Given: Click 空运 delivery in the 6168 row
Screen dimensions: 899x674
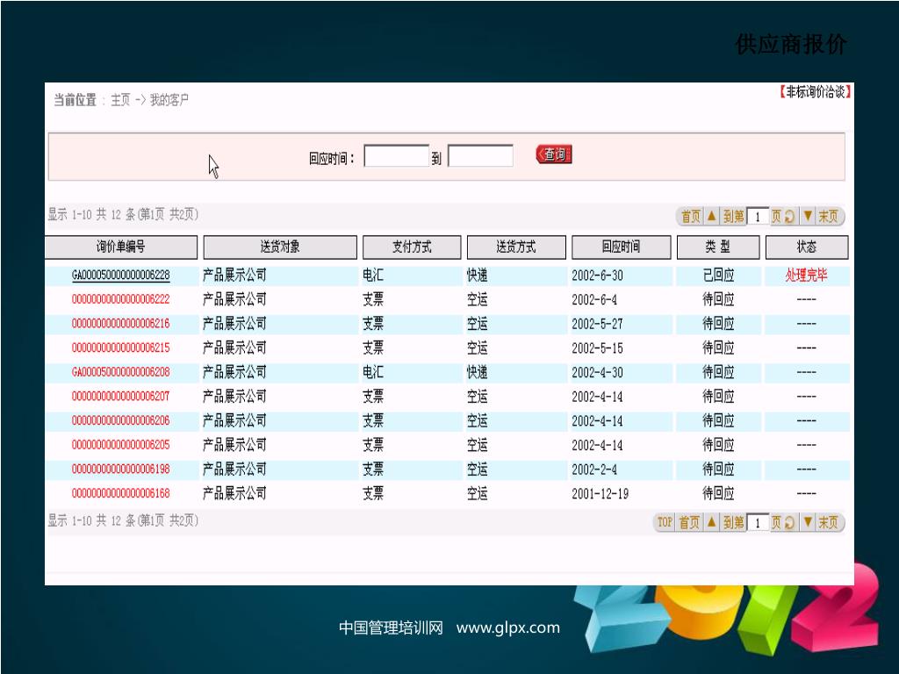Looking at the screenshot, I should (x=477, y=493).
